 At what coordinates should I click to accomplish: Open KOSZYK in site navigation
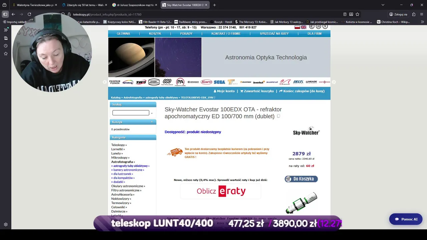pyautogui.click(x=155, y=34)
